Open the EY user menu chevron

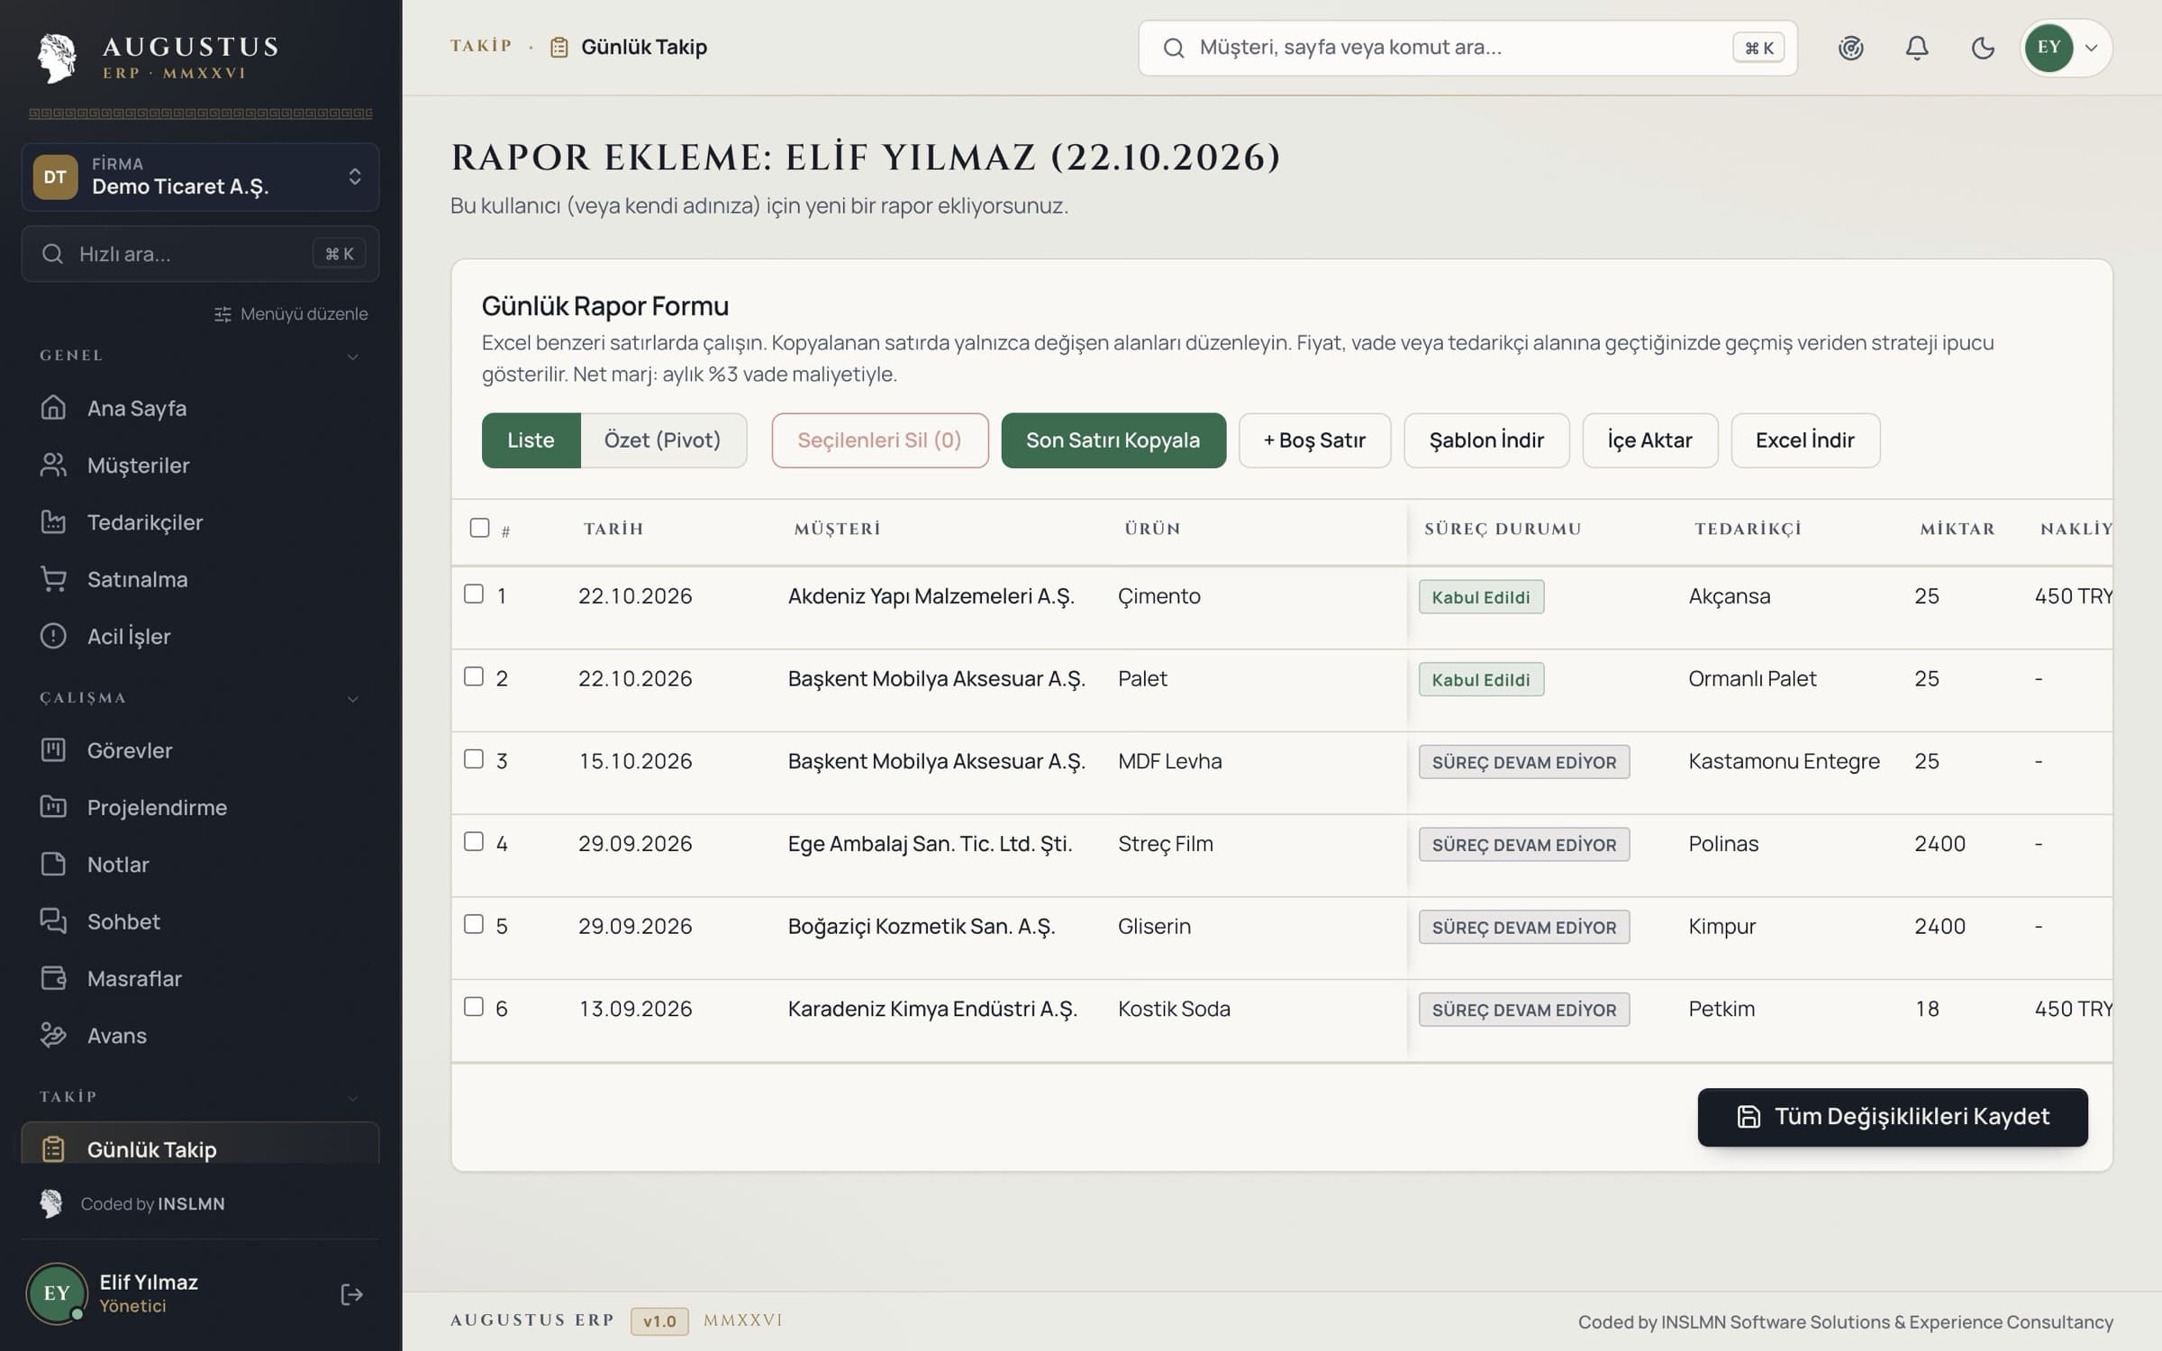tap(2092, 48)
